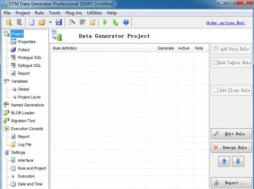Open Execution settings item
This screenshot has width=254, height=189.
pyautogui.click(x=26, y=176)
